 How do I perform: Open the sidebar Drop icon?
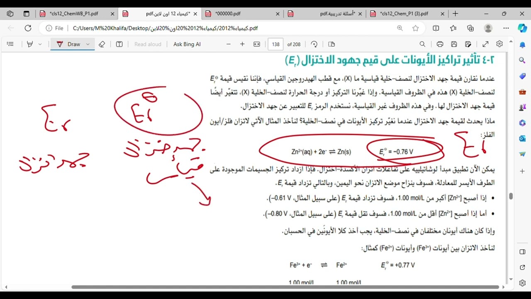click(522, 154)
